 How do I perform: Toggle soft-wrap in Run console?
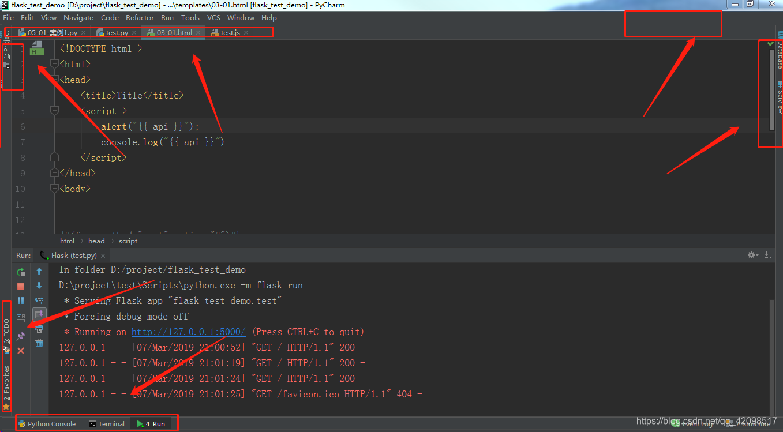tap(39, 300)
